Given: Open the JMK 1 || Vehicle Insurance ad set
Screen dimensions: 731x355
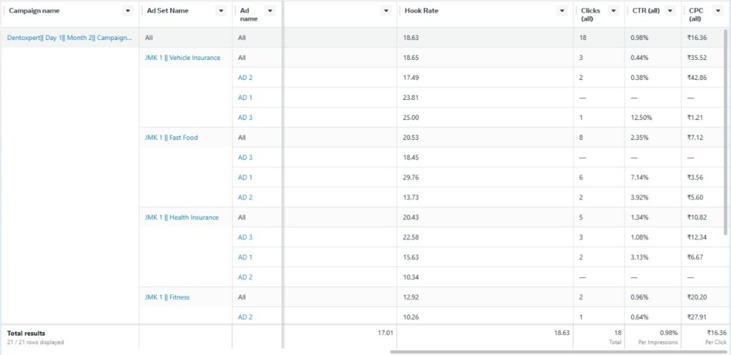Looking at the screenshot, I should 182,58.
